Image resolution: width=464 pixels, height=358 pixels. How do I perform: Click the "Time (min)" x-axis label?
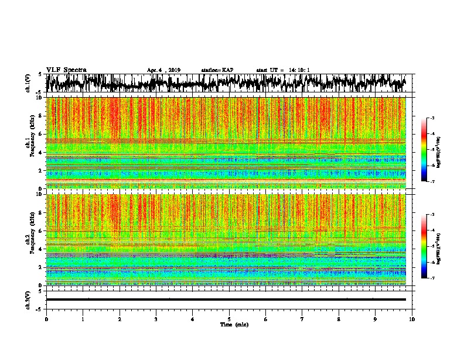[234, 325]
